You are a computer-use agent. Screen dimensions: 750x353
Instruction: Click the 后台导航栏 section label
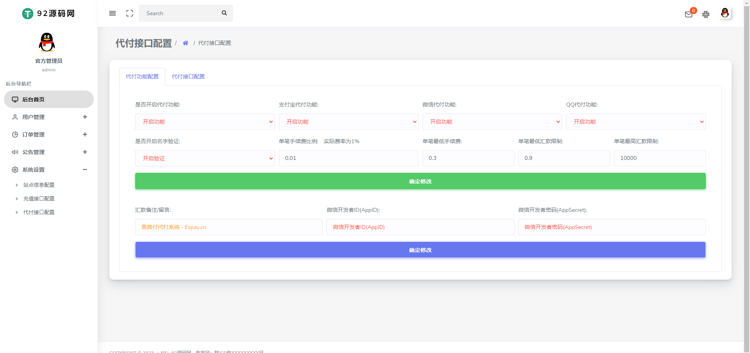click(18, 84)
